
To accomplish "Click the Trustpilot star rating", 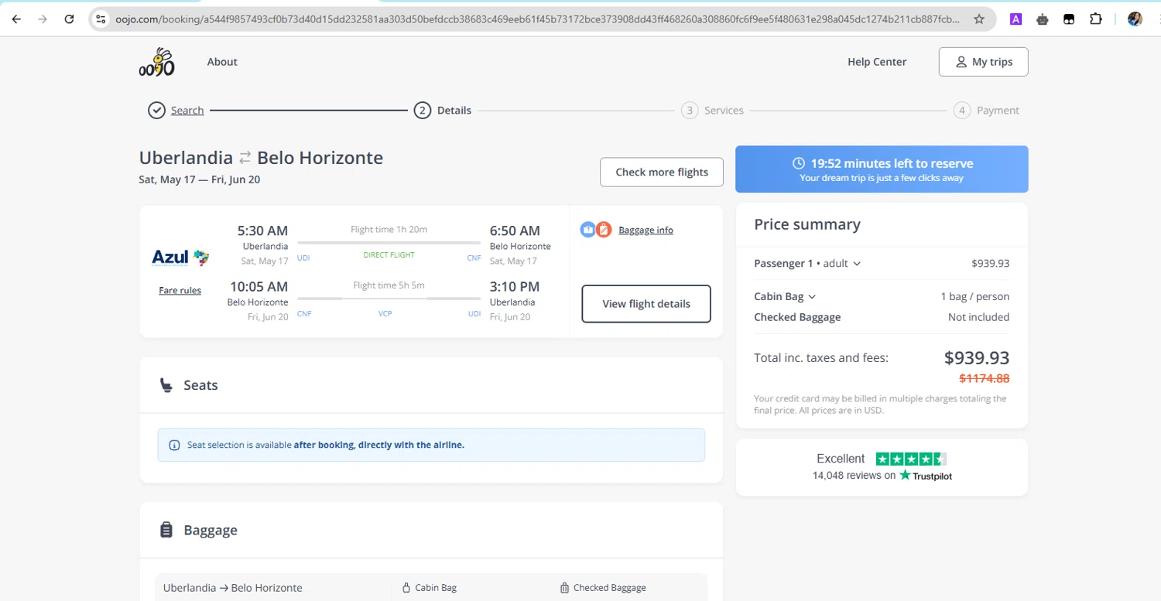I will coord(911,459).
